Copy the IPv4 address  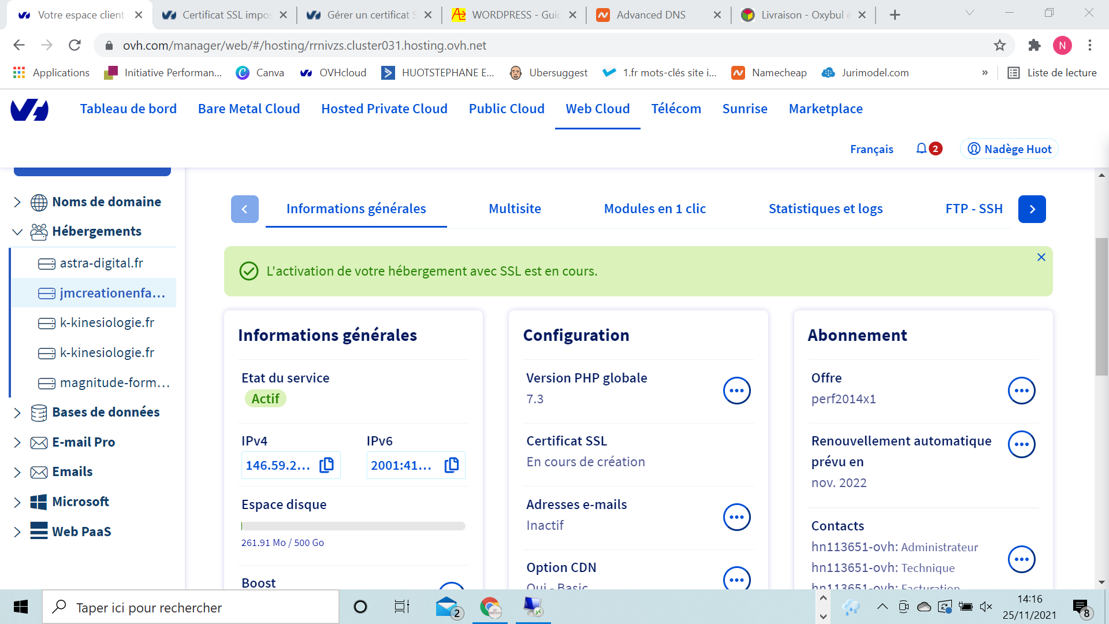pyautogui.click(x=326, y=465)
